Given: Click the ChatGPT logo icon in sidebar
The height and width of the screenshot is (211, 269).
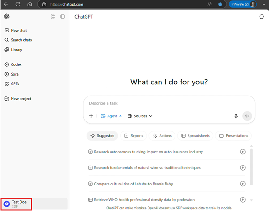Looking at the screenshot, I should [7, 16].
